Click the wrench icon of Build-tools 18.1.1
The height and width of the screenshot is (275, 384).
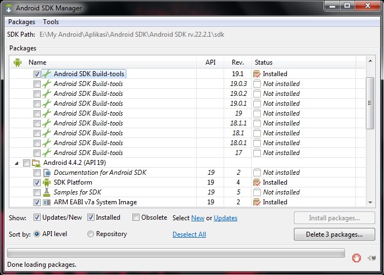(47, 123)
